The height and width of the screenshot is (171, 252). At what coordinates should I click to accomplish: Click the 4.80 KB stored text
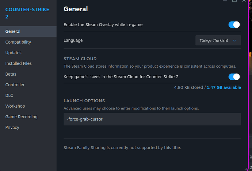[x=188, y=87]
